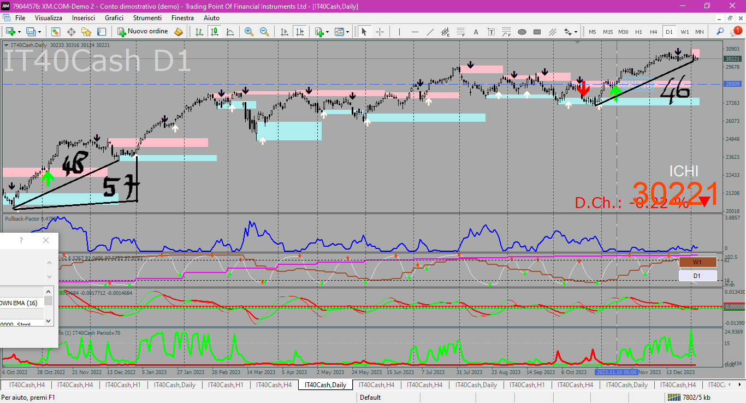
Task: Set timeframe to M15
Action: [608, 32]
